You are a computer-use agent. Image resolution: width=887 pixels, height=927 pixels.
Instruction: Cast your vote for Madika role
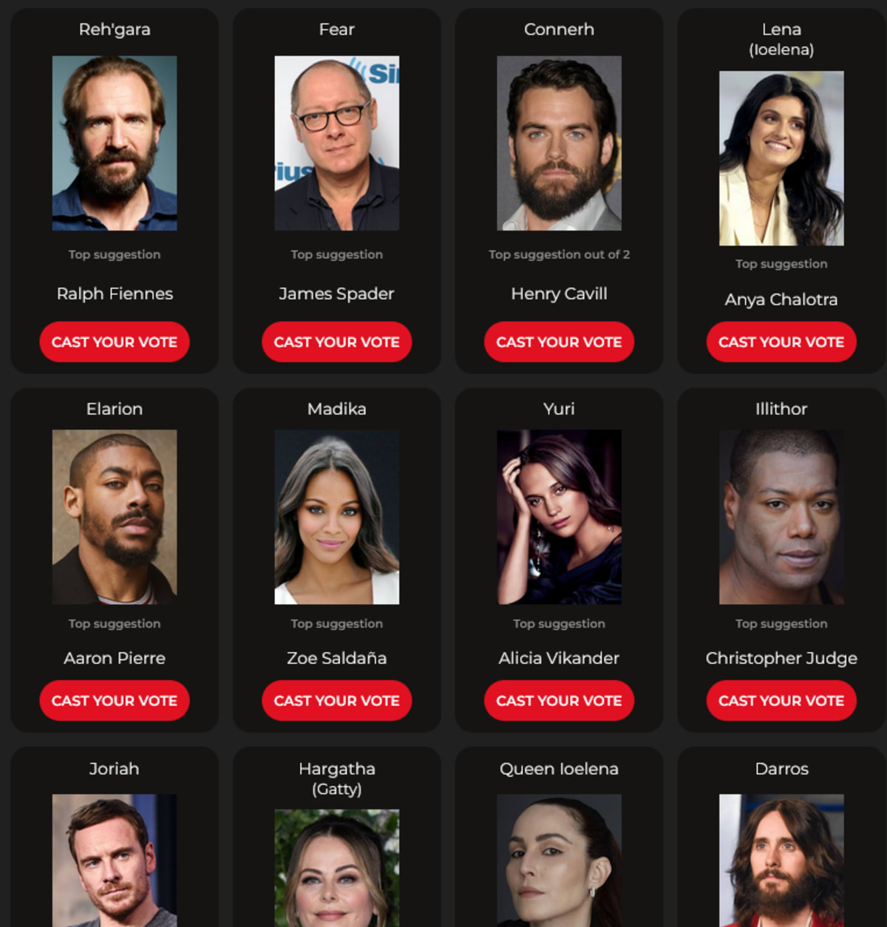[337, 701]
